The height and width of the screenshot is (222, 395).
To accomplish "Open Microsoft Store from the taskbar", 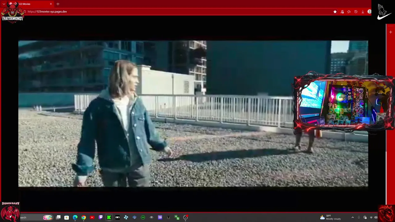I will [x=67, y=217].
